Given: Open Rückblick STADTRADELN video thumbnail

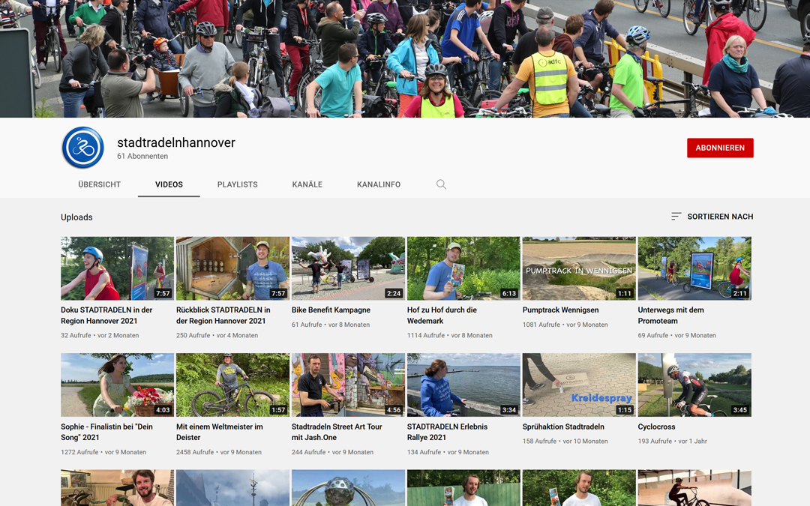Looking at the screenshot, I should [232, 268].
